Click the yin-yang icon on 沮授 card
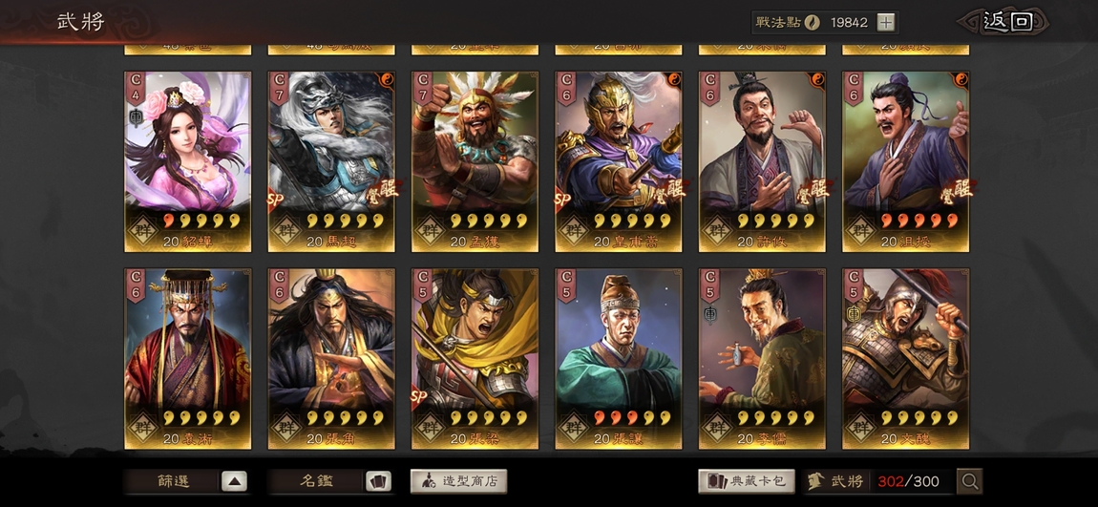1098x507 pixels. pos(961,80)
